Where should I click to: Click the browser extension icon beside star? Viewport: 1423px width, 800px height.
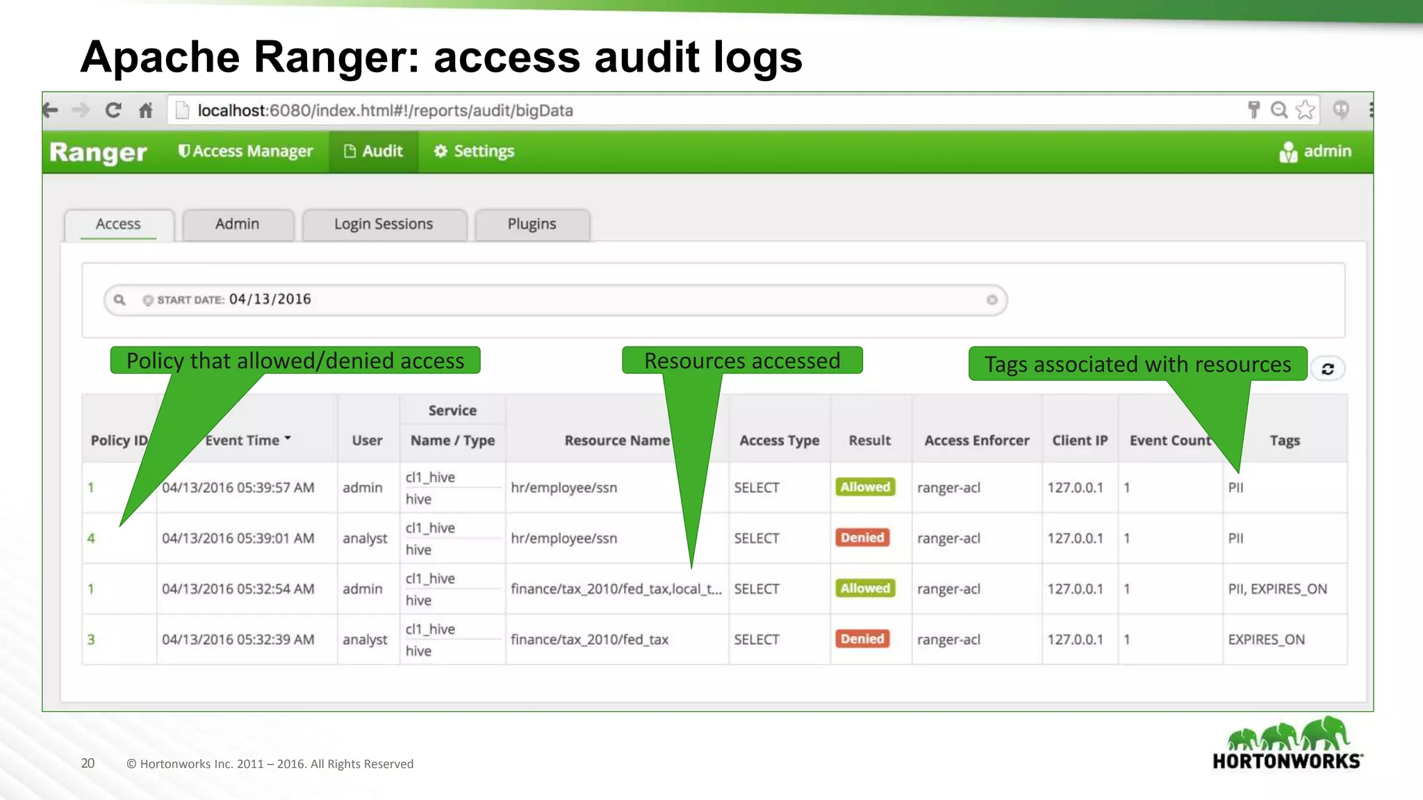(x=1341, y=110)
